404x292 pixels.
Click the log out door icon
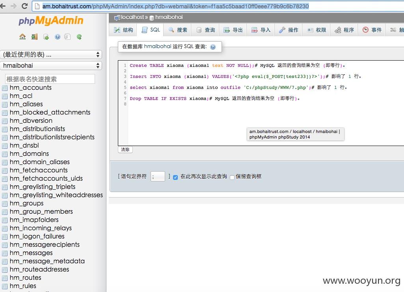click(34, 37)
